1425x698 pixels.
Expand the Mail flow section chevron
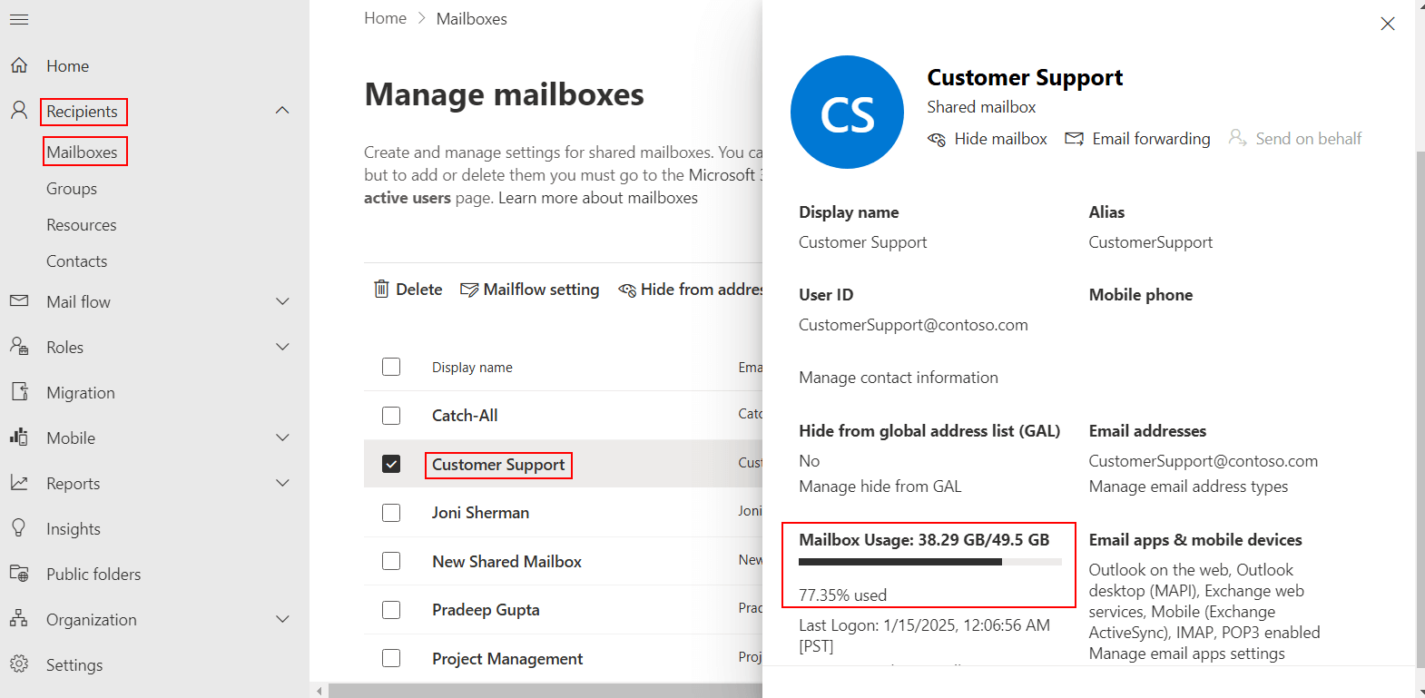pos(282,301)
